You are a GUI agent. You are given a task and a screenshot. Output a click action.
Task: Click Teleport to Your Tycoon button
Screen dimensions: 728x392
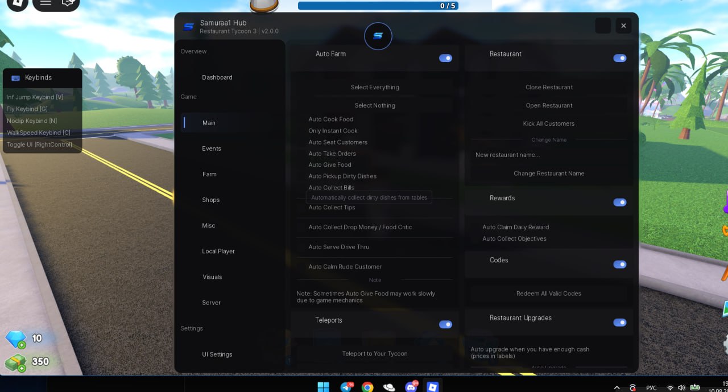(x=375, y=353)
